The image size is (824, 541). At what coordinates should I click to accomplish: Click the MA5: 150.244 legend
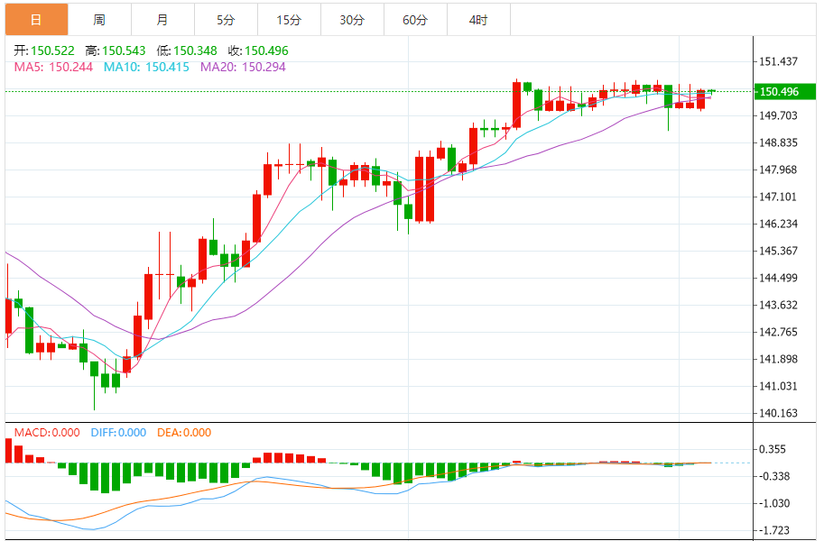[53, 68]
